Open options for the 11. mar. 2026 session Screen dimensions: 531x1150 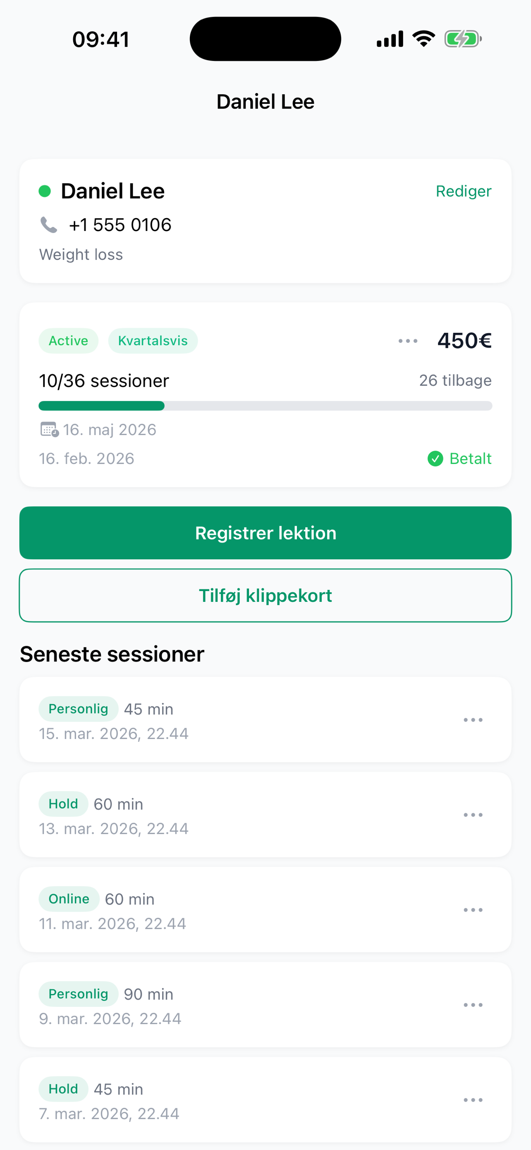point(473,910)
